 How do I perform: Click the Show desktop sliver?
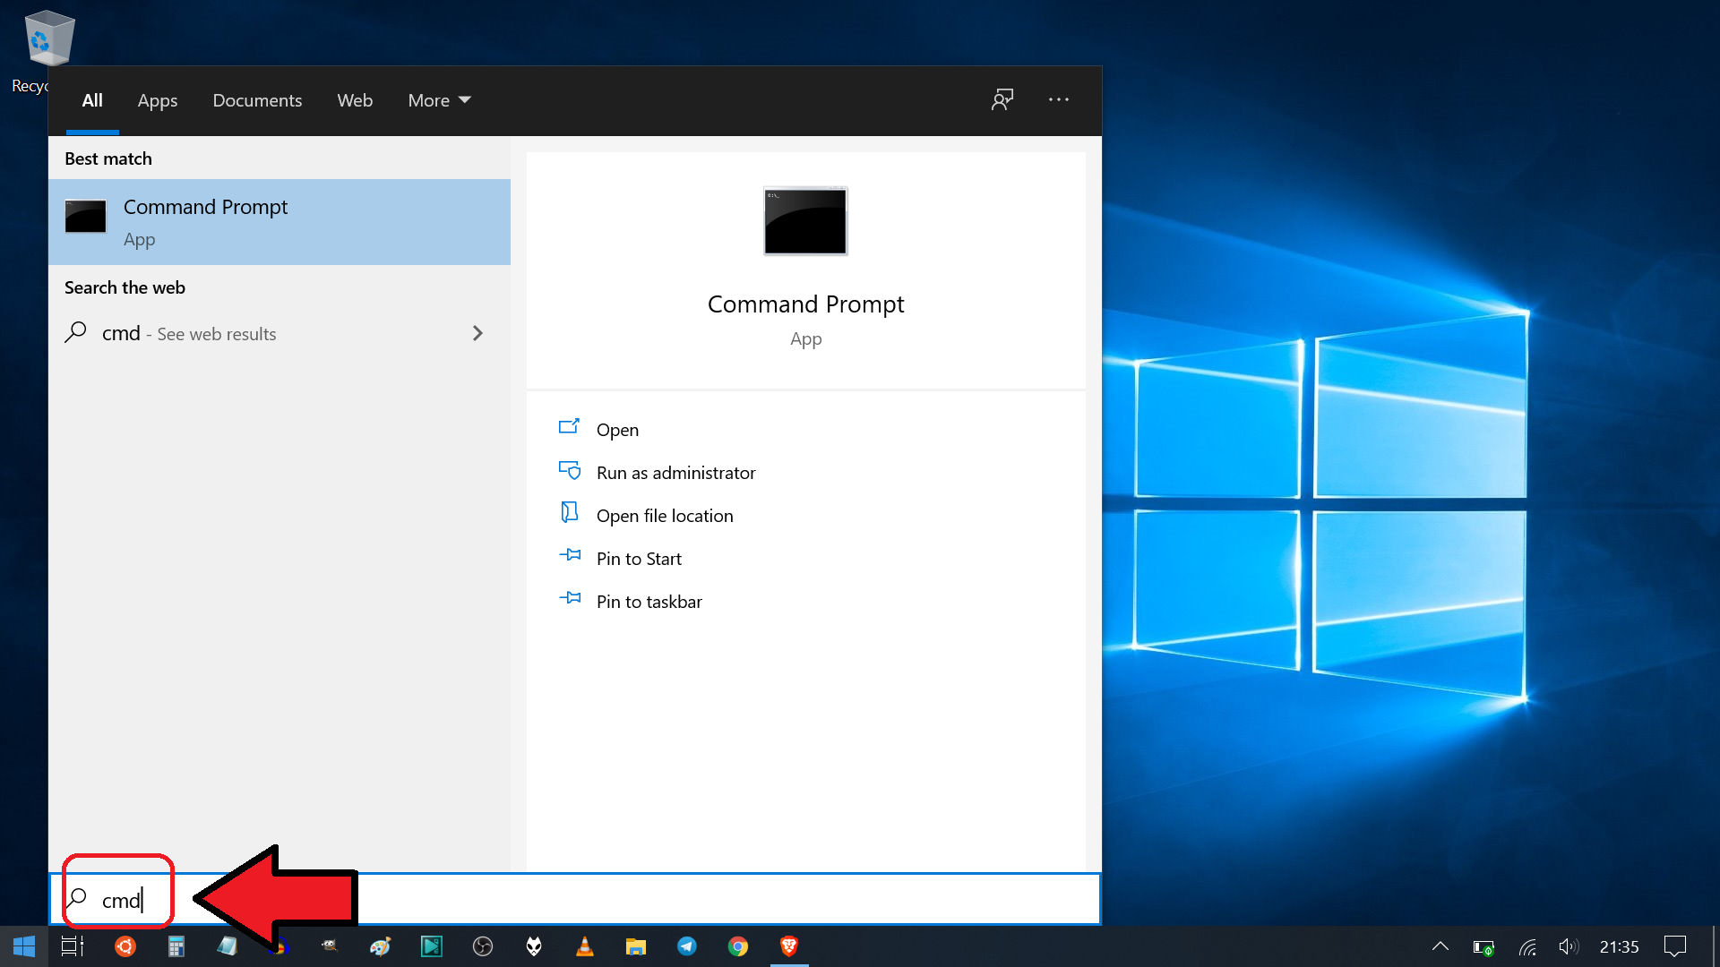1715,946
